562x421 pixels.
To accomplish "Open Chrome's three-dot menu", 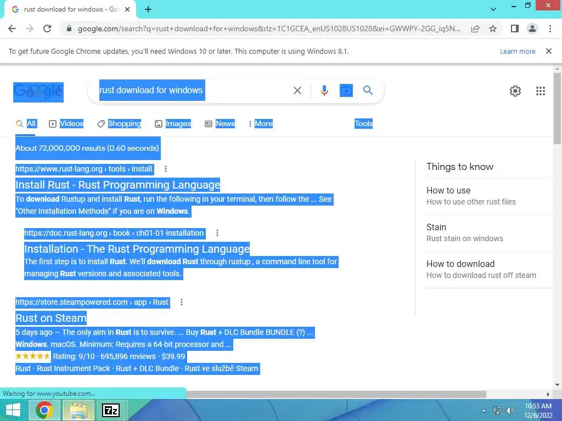I will (x=550, y=29).
